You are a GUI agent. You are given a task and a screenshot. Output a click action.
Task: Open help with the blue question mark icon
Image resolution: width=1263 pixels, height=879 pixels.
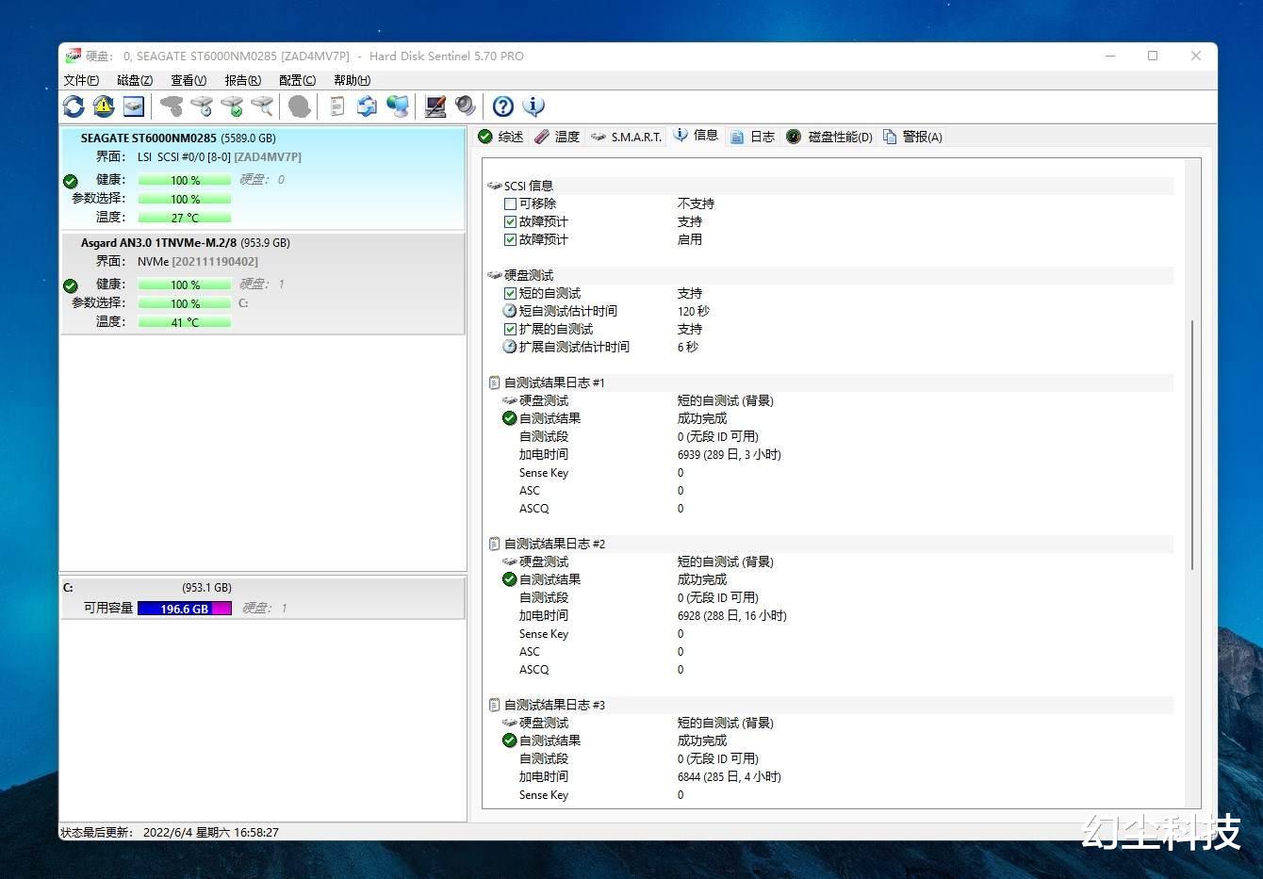[503, 106]
